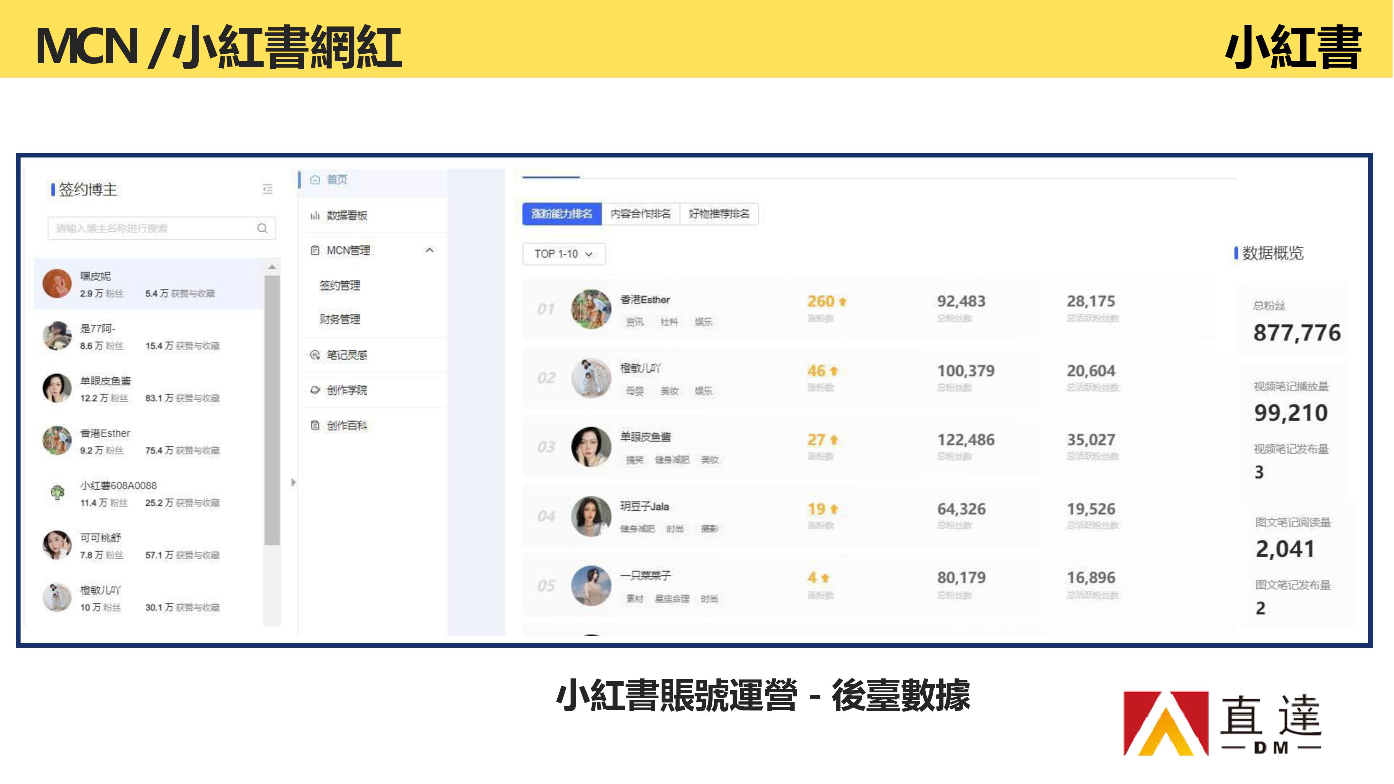This screenshot has height=784, width=1394.
Task: Click the 创作学院 icon in sidebar
Action: pos(315,390)
